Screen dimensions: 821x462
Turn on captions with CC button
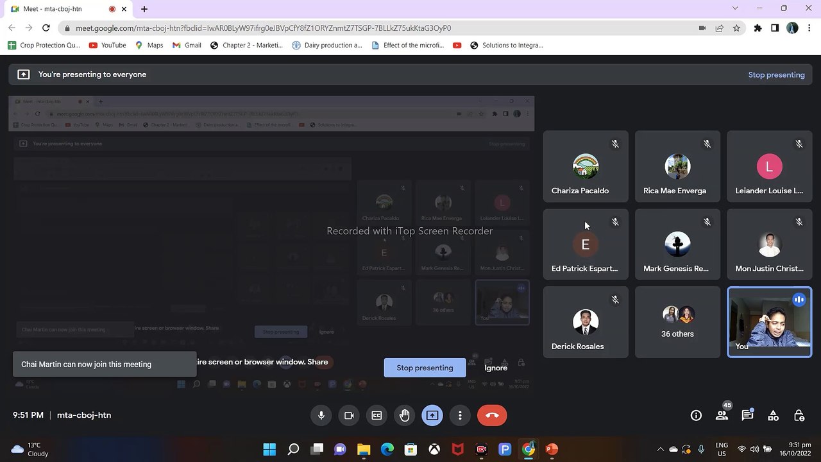click(x=377, y=415)
